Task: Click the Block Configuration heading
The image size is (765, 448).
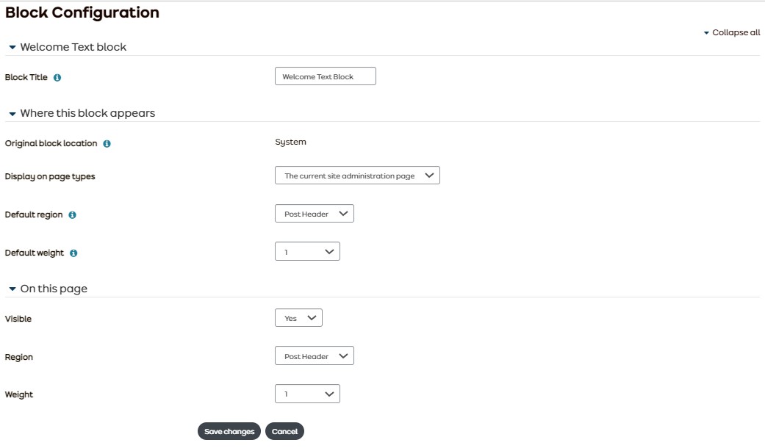Action: tap(82, 12)
